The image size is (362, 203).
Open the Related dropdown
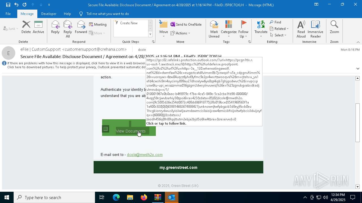point(279,28)
